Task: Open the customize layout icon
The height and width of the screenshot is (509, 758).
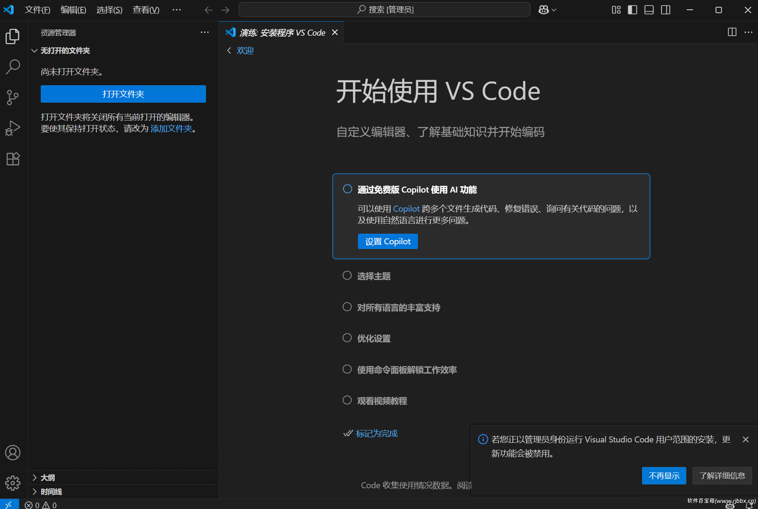Action: 616,10
